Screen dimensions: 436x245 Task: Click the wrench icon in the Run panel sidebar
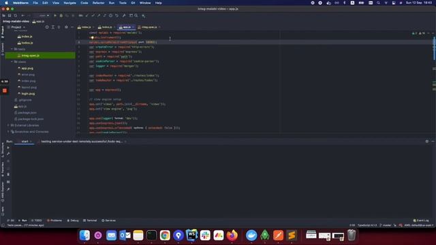coord(8,154)
